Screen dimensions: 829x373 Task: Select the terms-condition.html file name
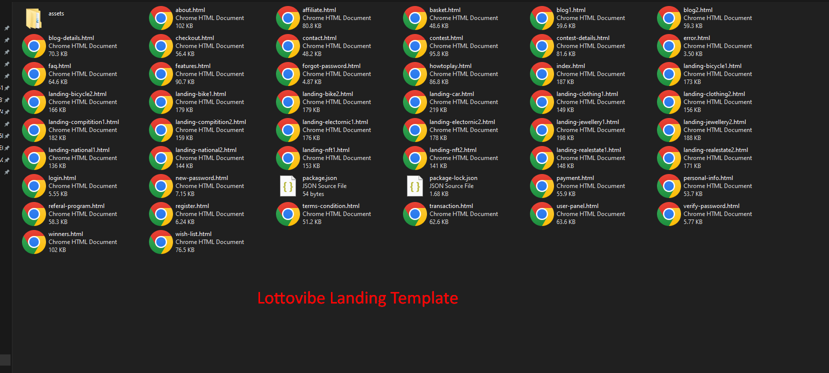coord(331,206)
